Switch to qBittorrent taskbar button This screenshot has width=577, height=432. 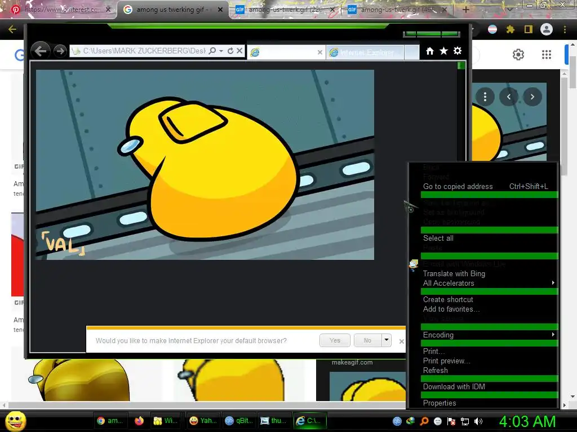239,421
